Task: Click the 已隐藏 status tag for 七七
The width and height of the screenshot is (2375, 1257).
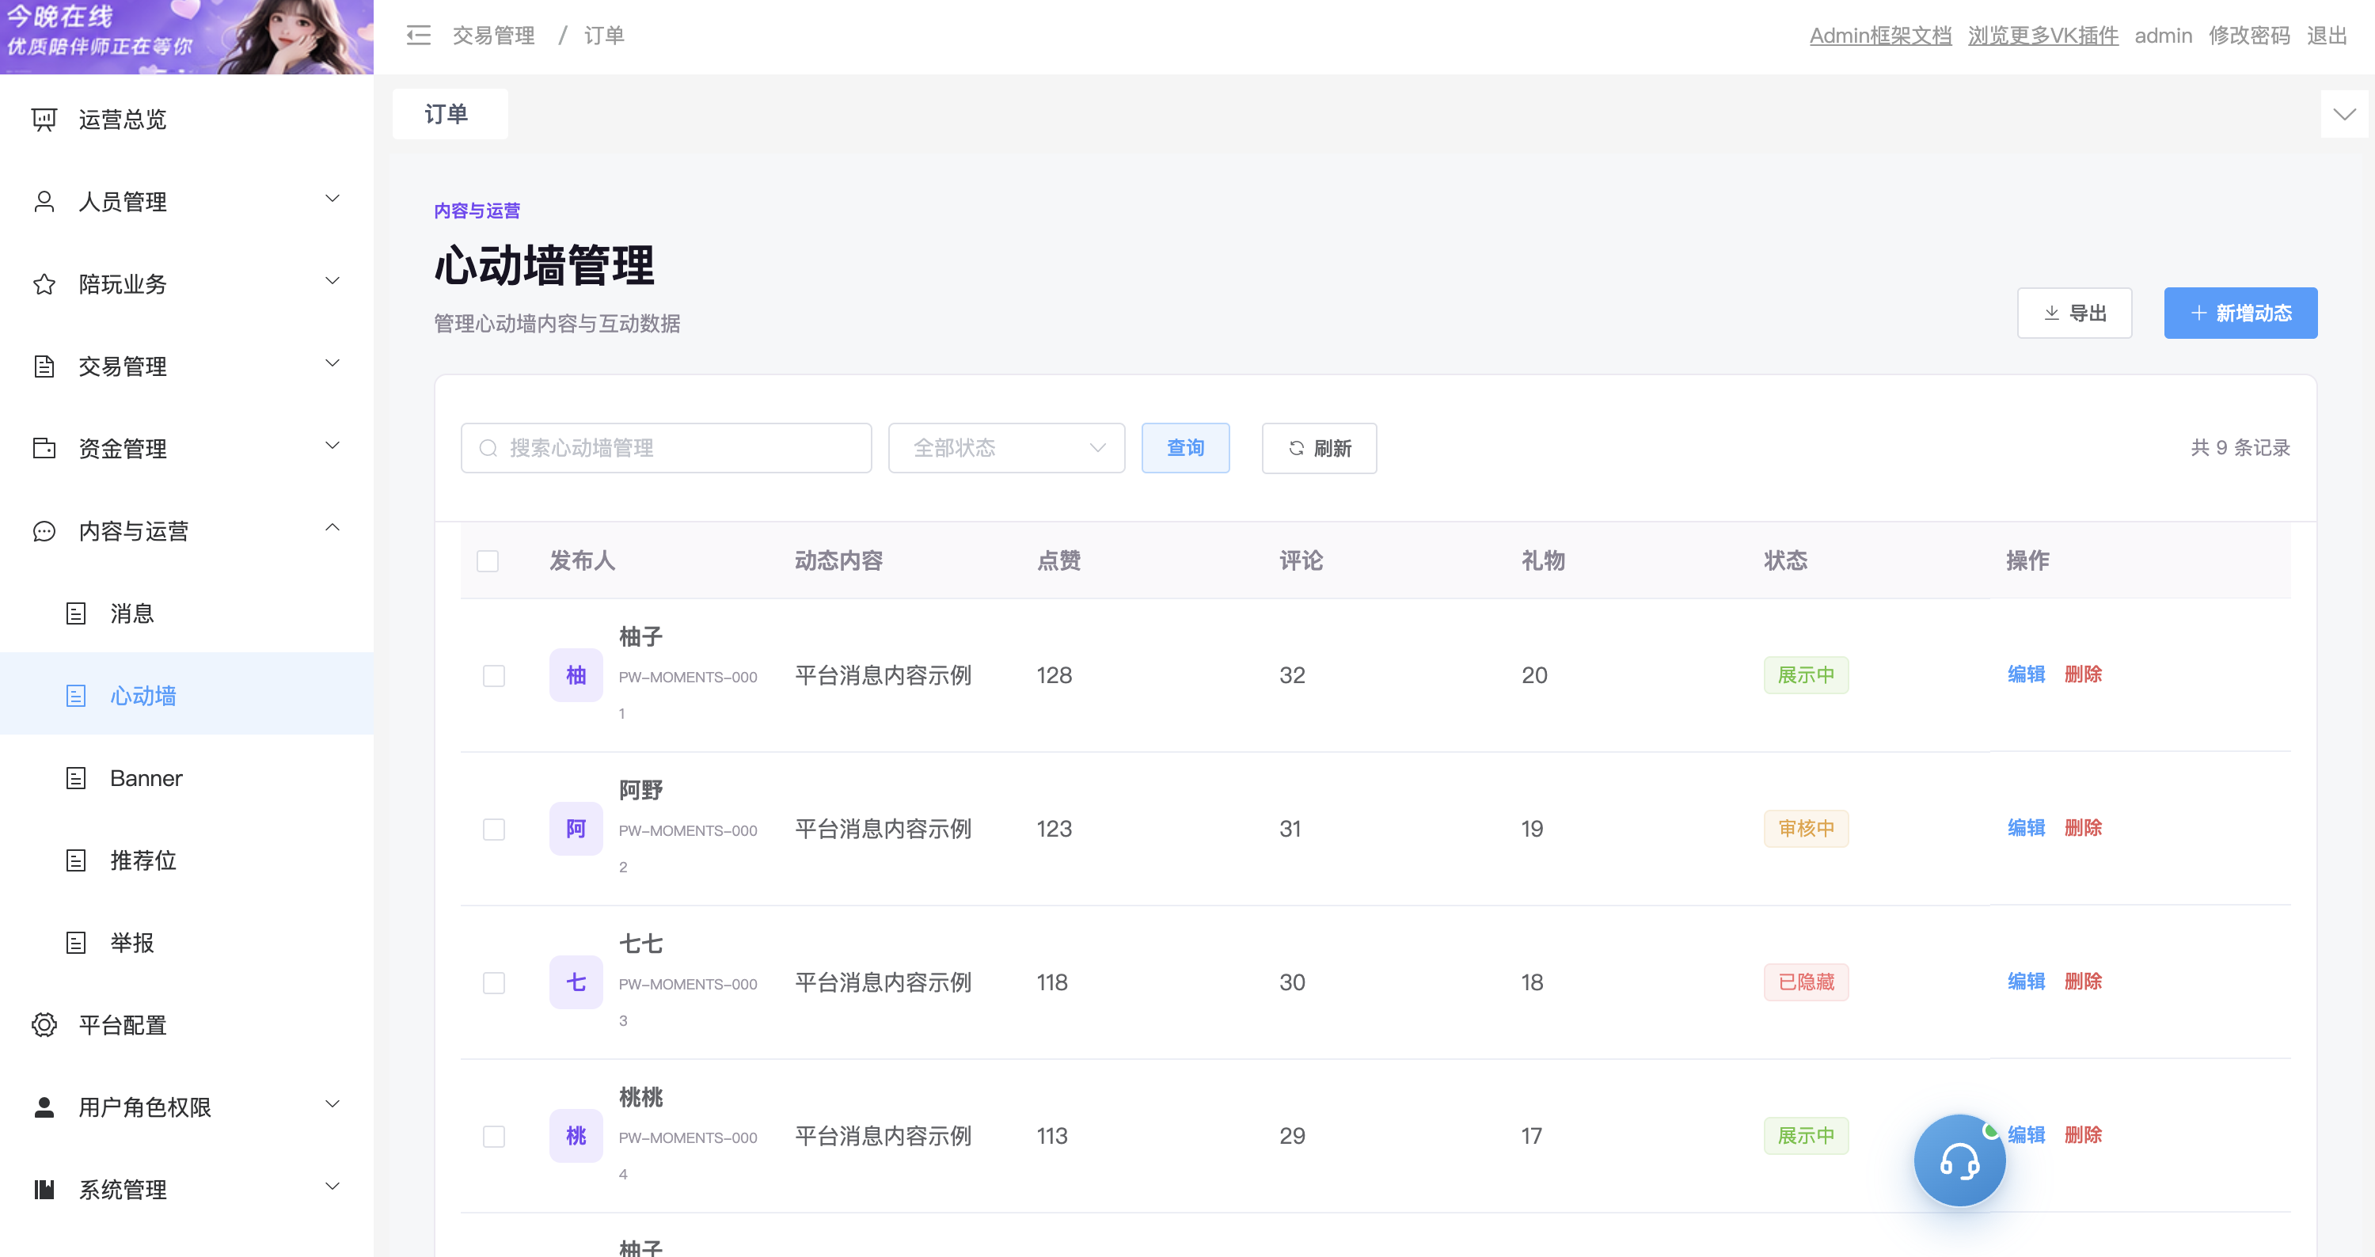Action: point(1806,982)
